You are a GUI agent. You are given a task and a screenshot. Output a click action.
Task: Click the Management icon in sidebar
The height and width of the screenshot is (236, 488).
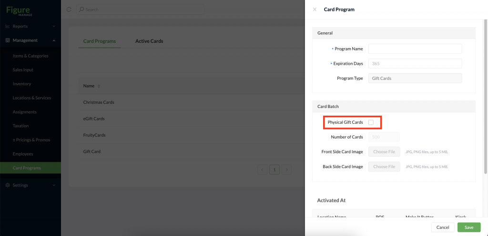pos(8,40)
